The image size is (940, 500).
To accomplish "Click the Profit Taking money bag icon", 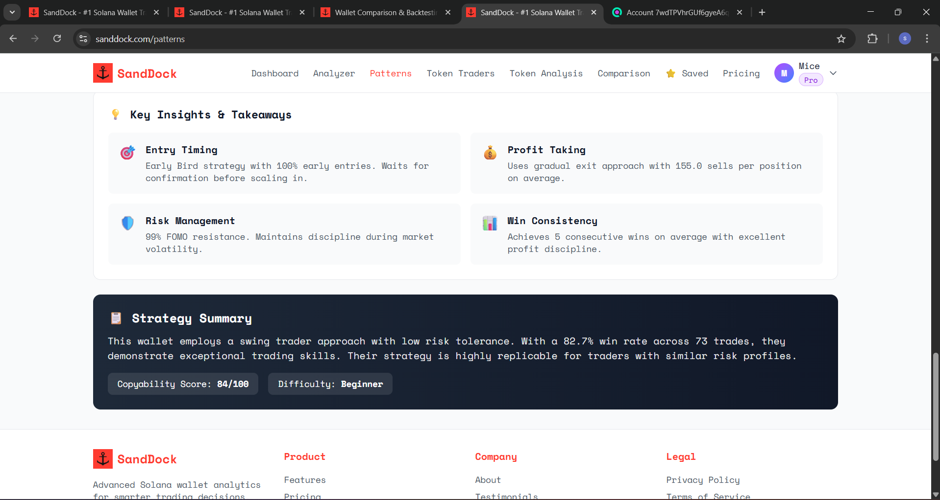I will pyautogui.click(x=490, y=153).
